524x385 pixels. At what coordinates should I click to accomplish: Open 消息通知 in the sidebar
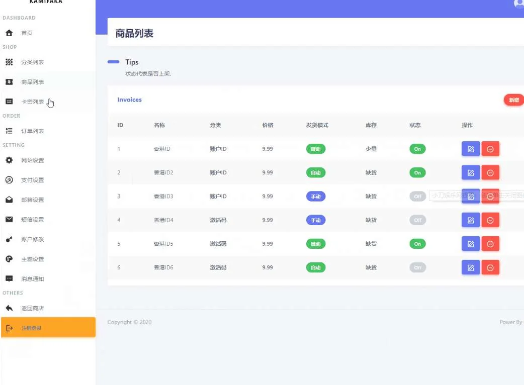tap(33, 279)
